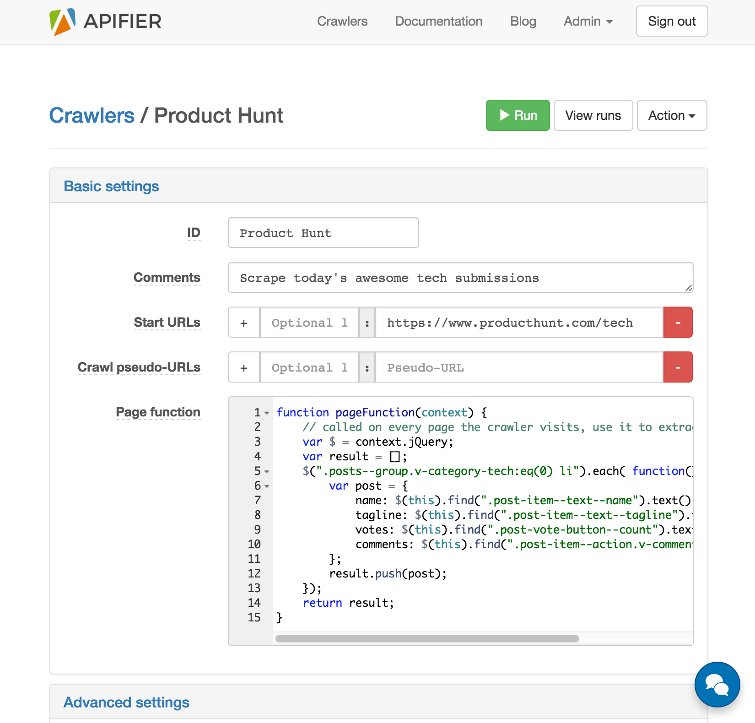Click the Start URL producthunt.com/tech field
Image resolution: width=755 pixels, height=723 pixels.
[x=519, y=323]
